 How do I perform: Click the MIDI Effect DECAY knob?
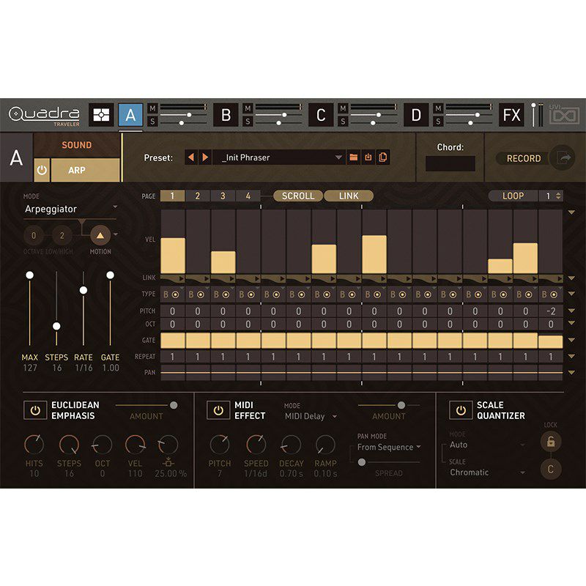[291, 445]
